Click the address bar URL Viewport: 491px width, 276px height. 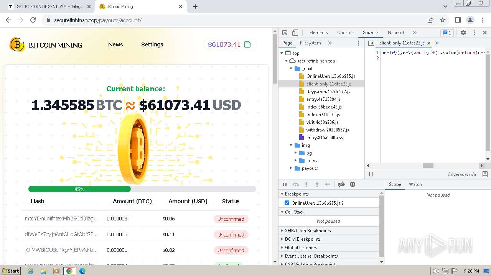tap(98, 20)
